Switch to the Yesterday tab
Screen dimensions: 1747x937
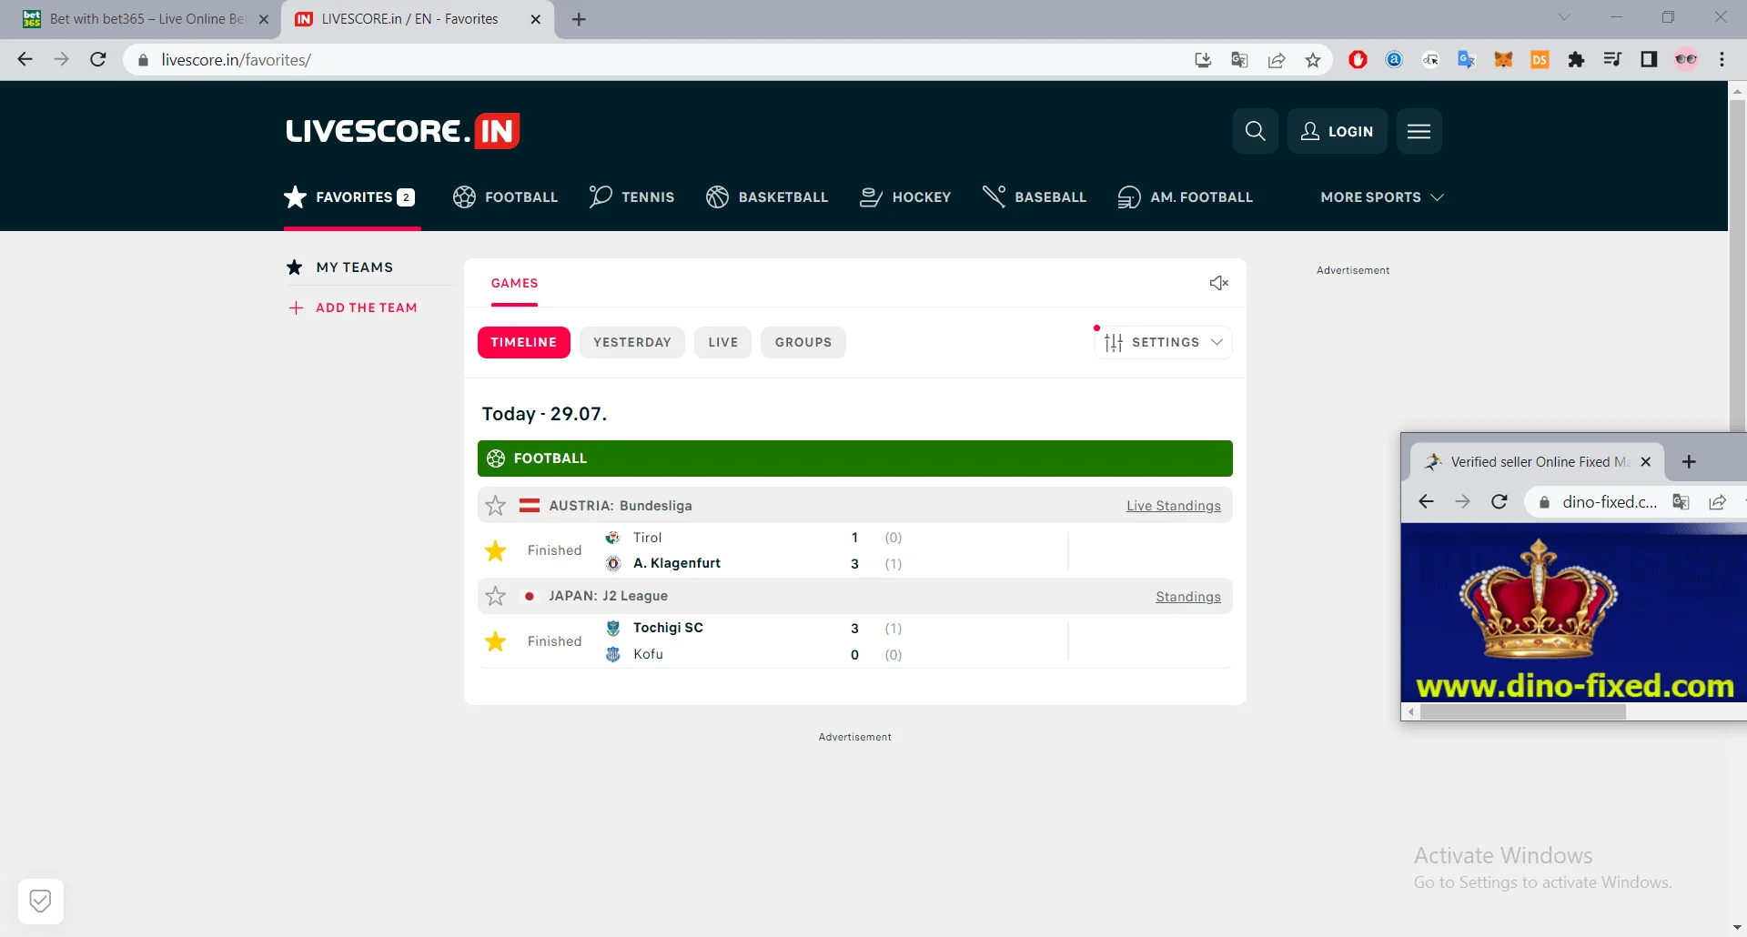(x=632, y=342)
